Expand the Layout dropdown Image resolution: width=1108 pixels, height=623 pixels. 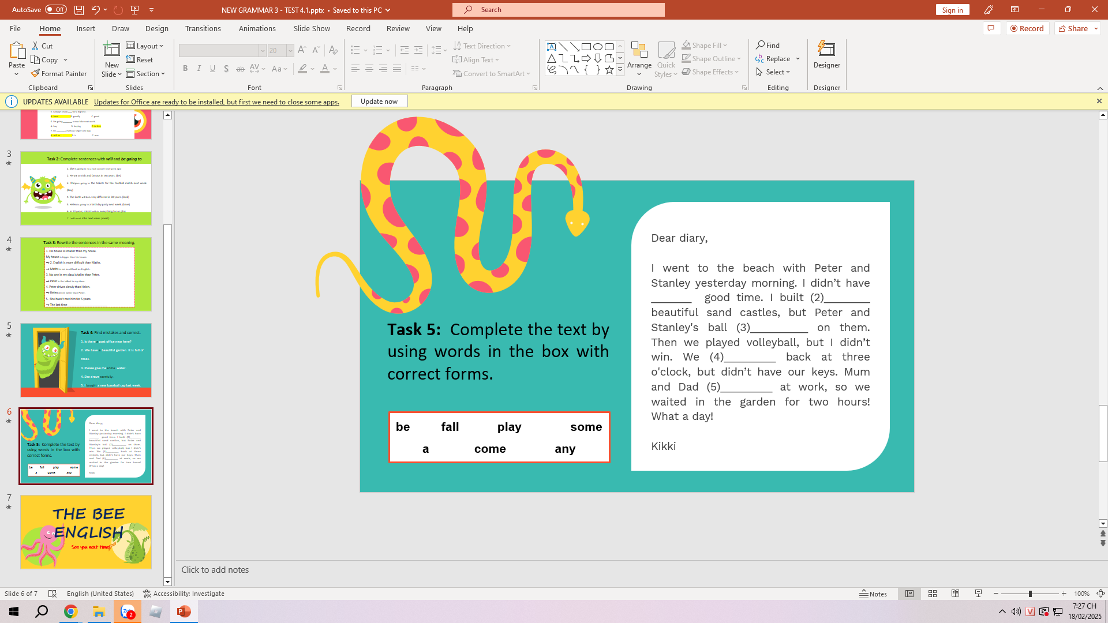(145, 46)
